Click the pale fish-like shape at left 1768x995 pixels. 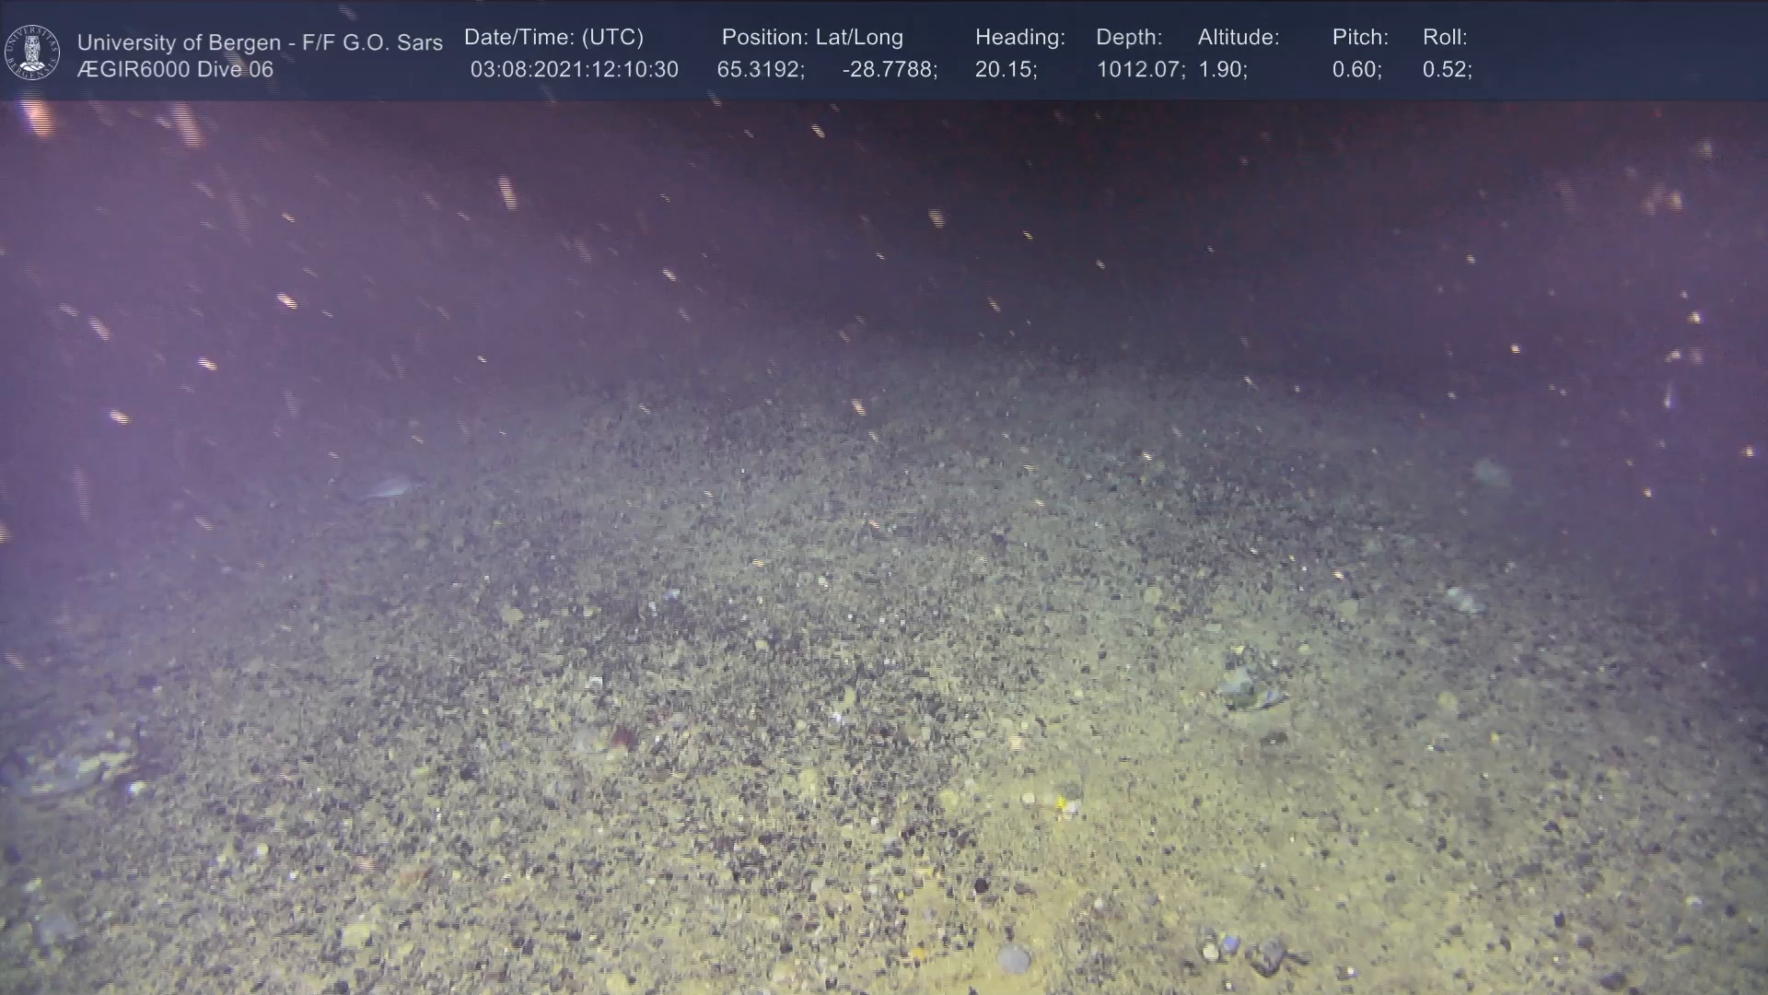[391, 486]
